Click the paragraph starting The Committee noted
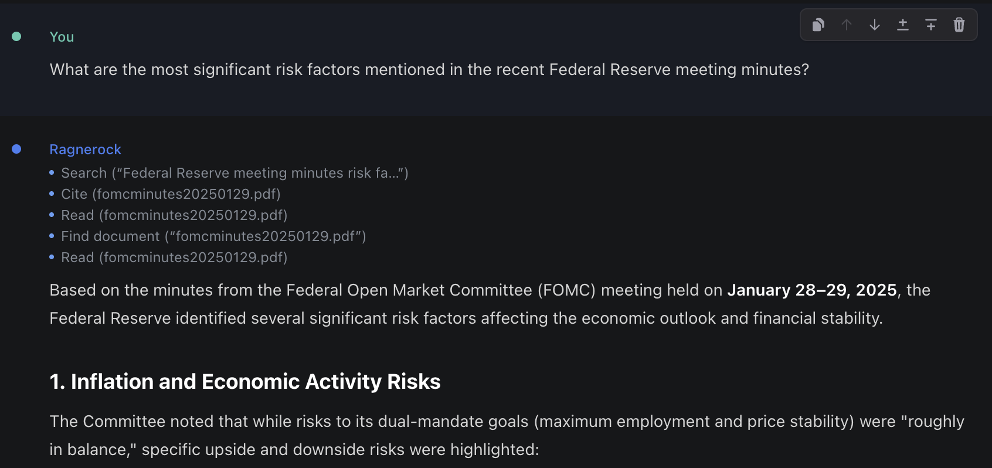 coord(507,435)
